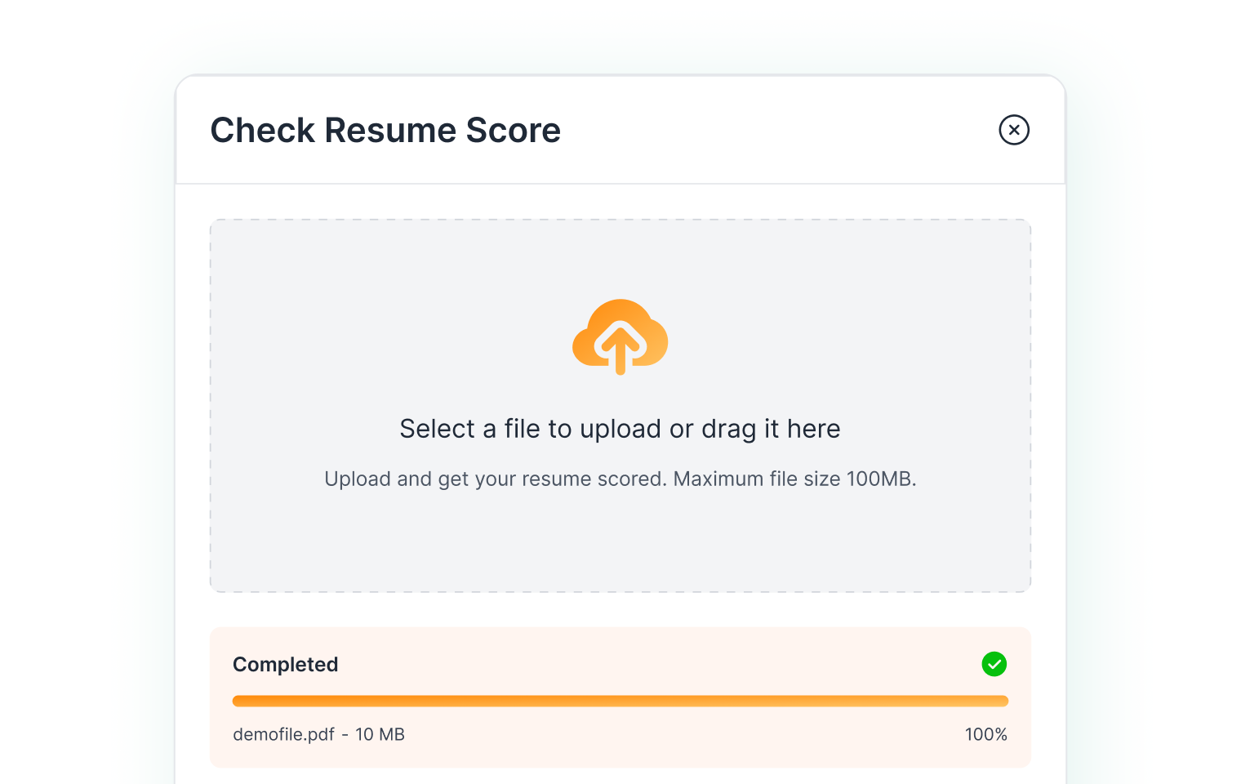Click the 100% progress percentage label
1241x784 pixels.
(985, 734)
